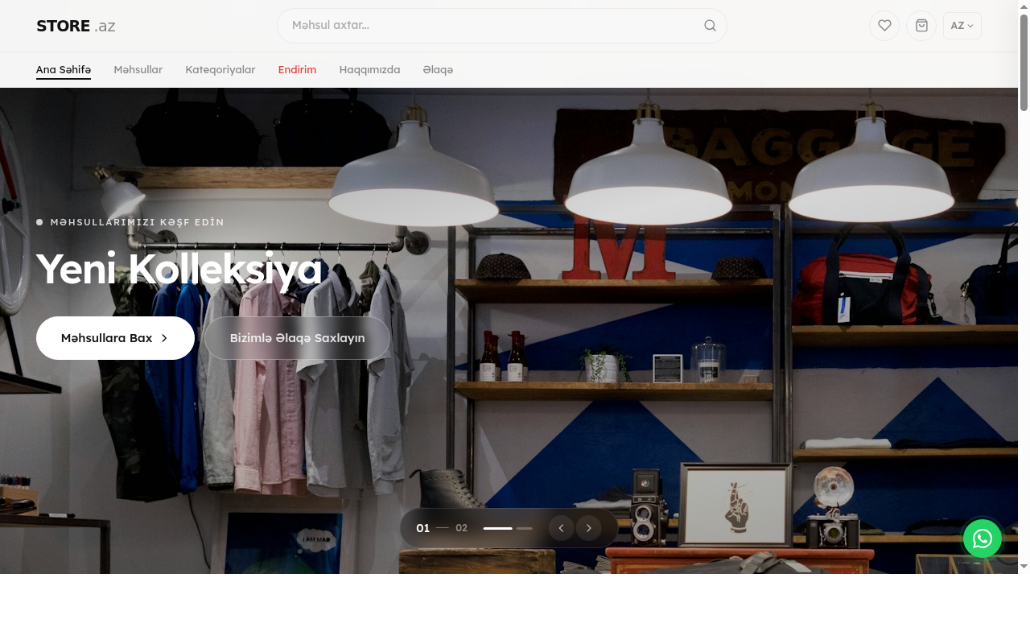
Task: Expand the AZ language dropdown
Action: coord(962,26)
